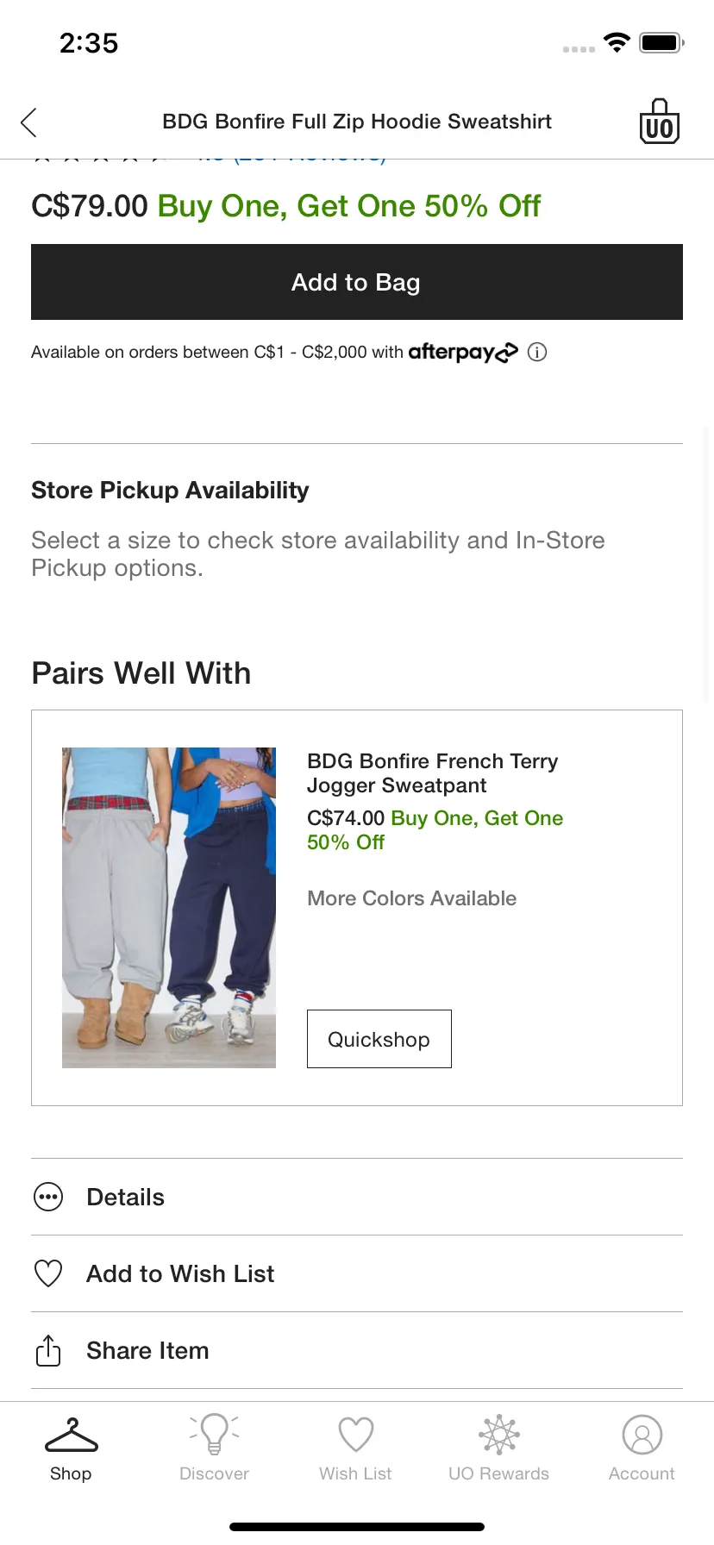The height and width of the screenshot is (1545, 714).
Task: Tap the back arrow icon
Action: (28, 122)
